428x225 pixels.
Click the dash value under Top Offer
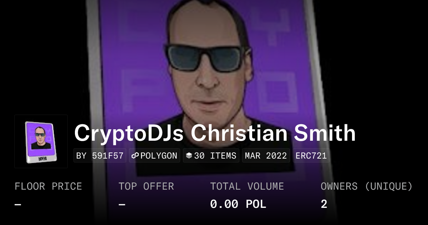(122, 205)
